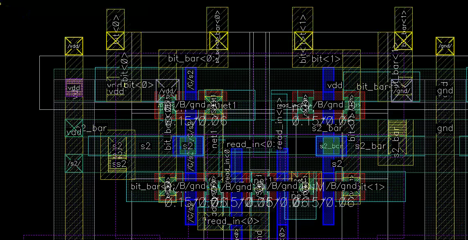The width and height of the screenshot is (468, 240).
Task: Select the yellow /gnd/ pin marker
Action: [445, 46]
